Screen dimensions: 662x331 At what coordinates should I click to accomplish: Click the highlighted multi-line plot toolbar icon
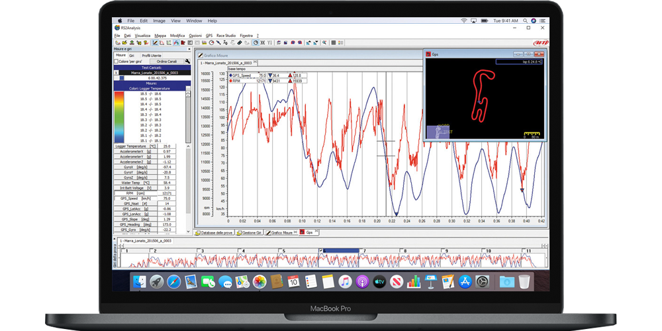(x=176, y=42)
